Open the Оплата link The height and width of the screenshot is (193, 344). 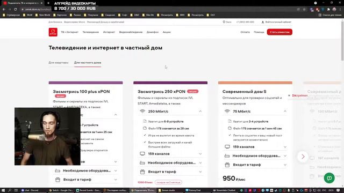point(245,32)
